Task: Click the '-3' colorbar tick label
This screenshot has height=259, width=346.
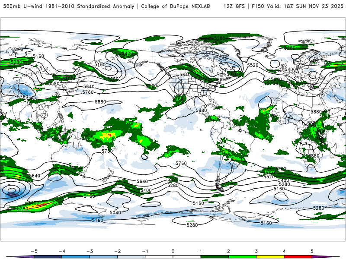Action: (x=90, y=251)
